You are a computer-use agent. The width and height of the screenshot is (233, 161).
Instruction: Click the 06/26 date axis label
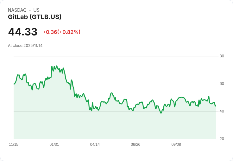(x=135, y=145)
